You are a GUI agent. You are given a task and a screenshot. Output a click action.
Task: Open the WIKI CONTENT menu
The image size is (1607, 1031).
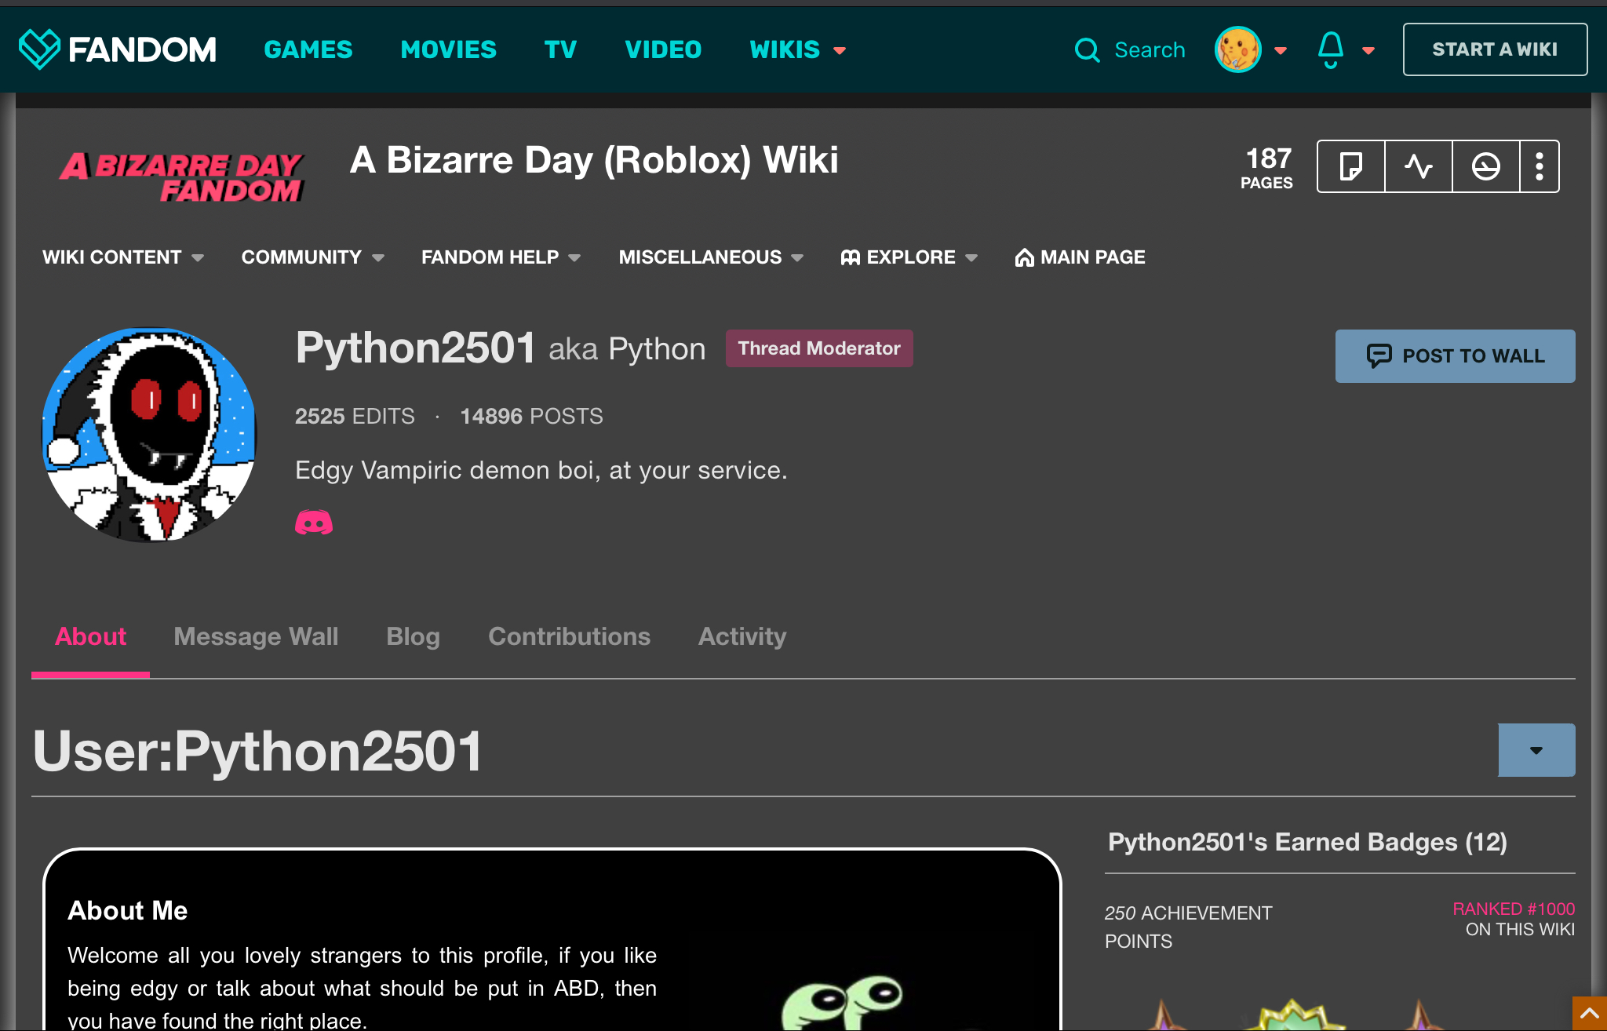123,257
